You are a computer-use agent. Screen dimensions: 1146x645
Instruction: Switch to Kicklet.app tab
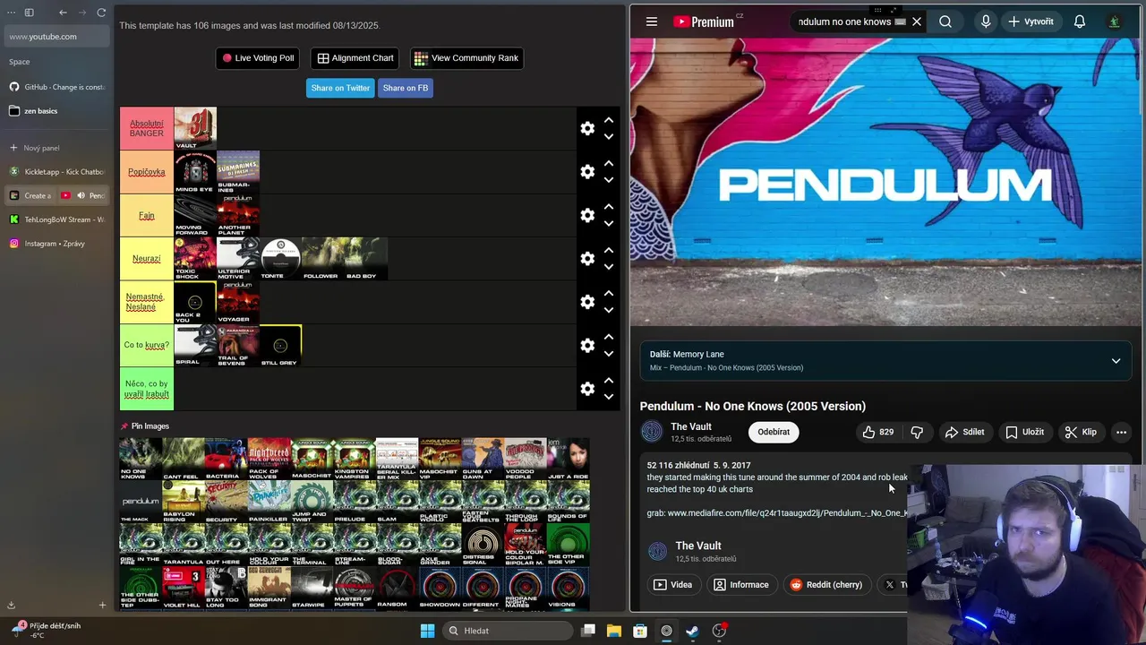57,171
